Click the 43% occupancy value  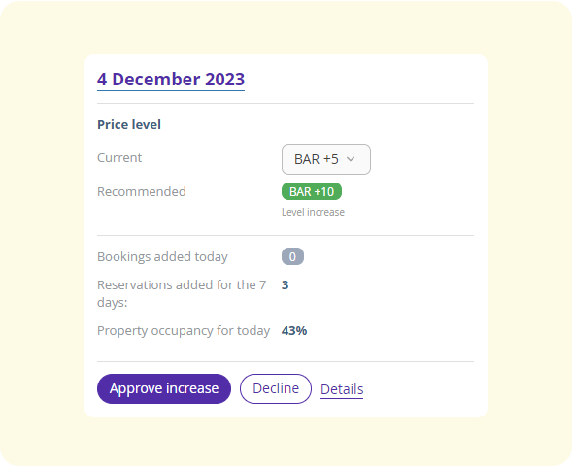point(294,331)
